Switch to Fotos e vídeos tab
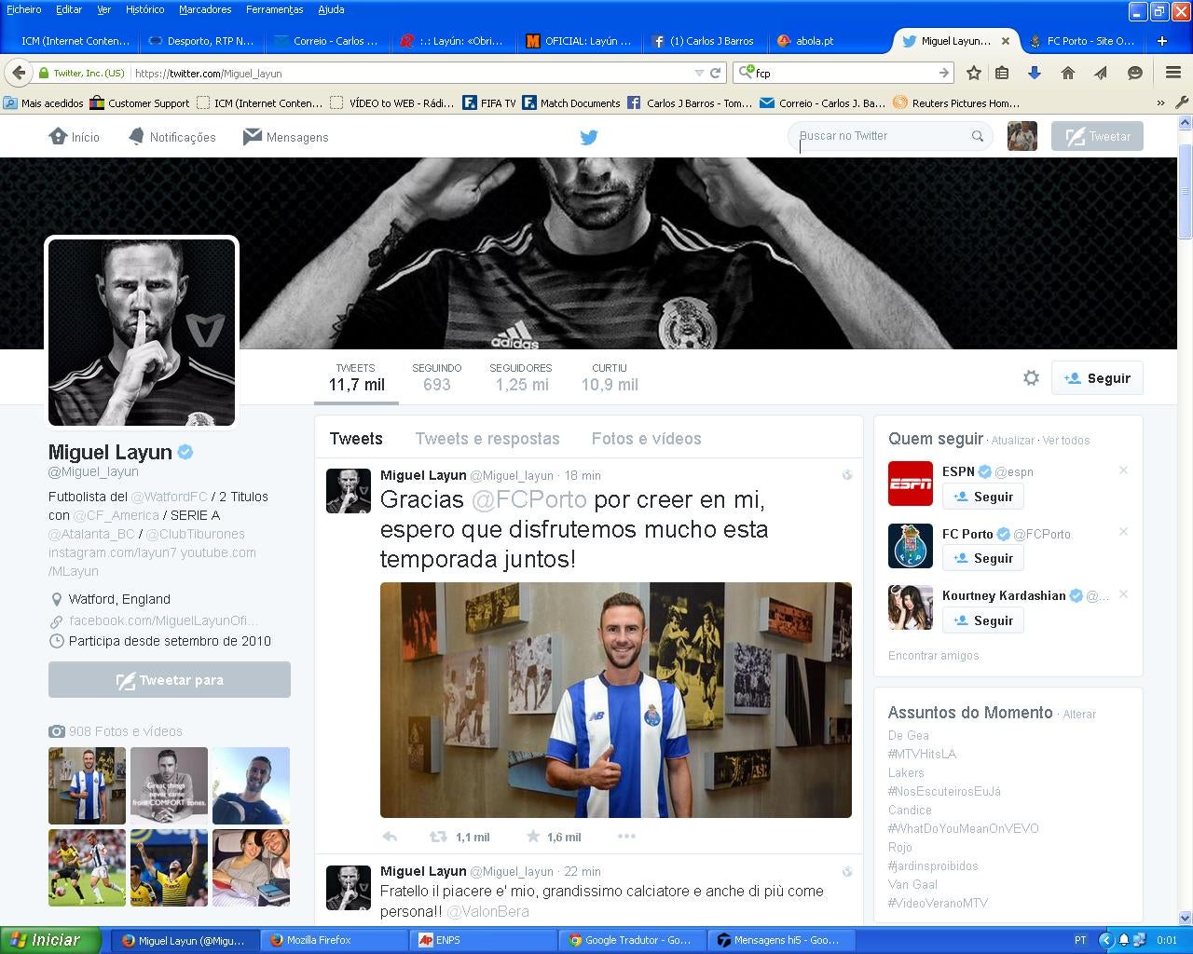Image resolution: width=1193 pixels, height=954 pixels. (x=646, y=439)
